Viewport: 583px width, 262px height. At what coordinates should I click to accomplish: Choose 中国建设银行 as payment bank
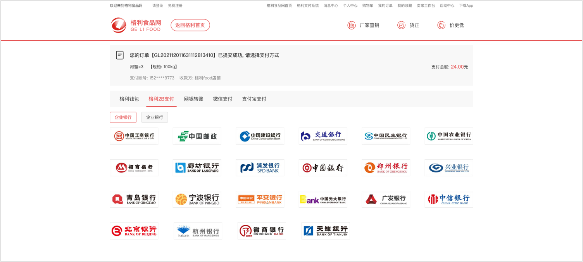click(x=260, y=136)
